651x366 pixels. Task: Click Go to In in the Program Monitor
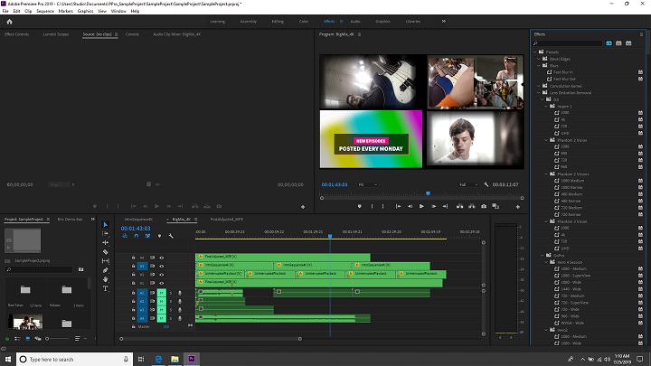coord(398,206)
